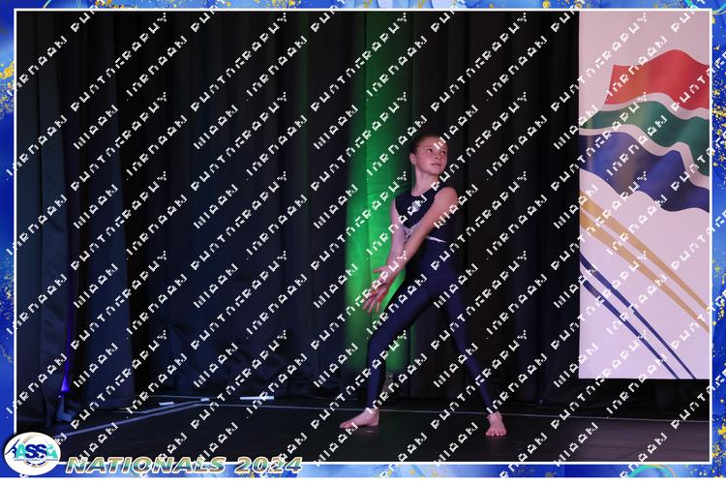Click the flag banner on stage
This screenshot has height=484, width=726.
coord(645,195)
